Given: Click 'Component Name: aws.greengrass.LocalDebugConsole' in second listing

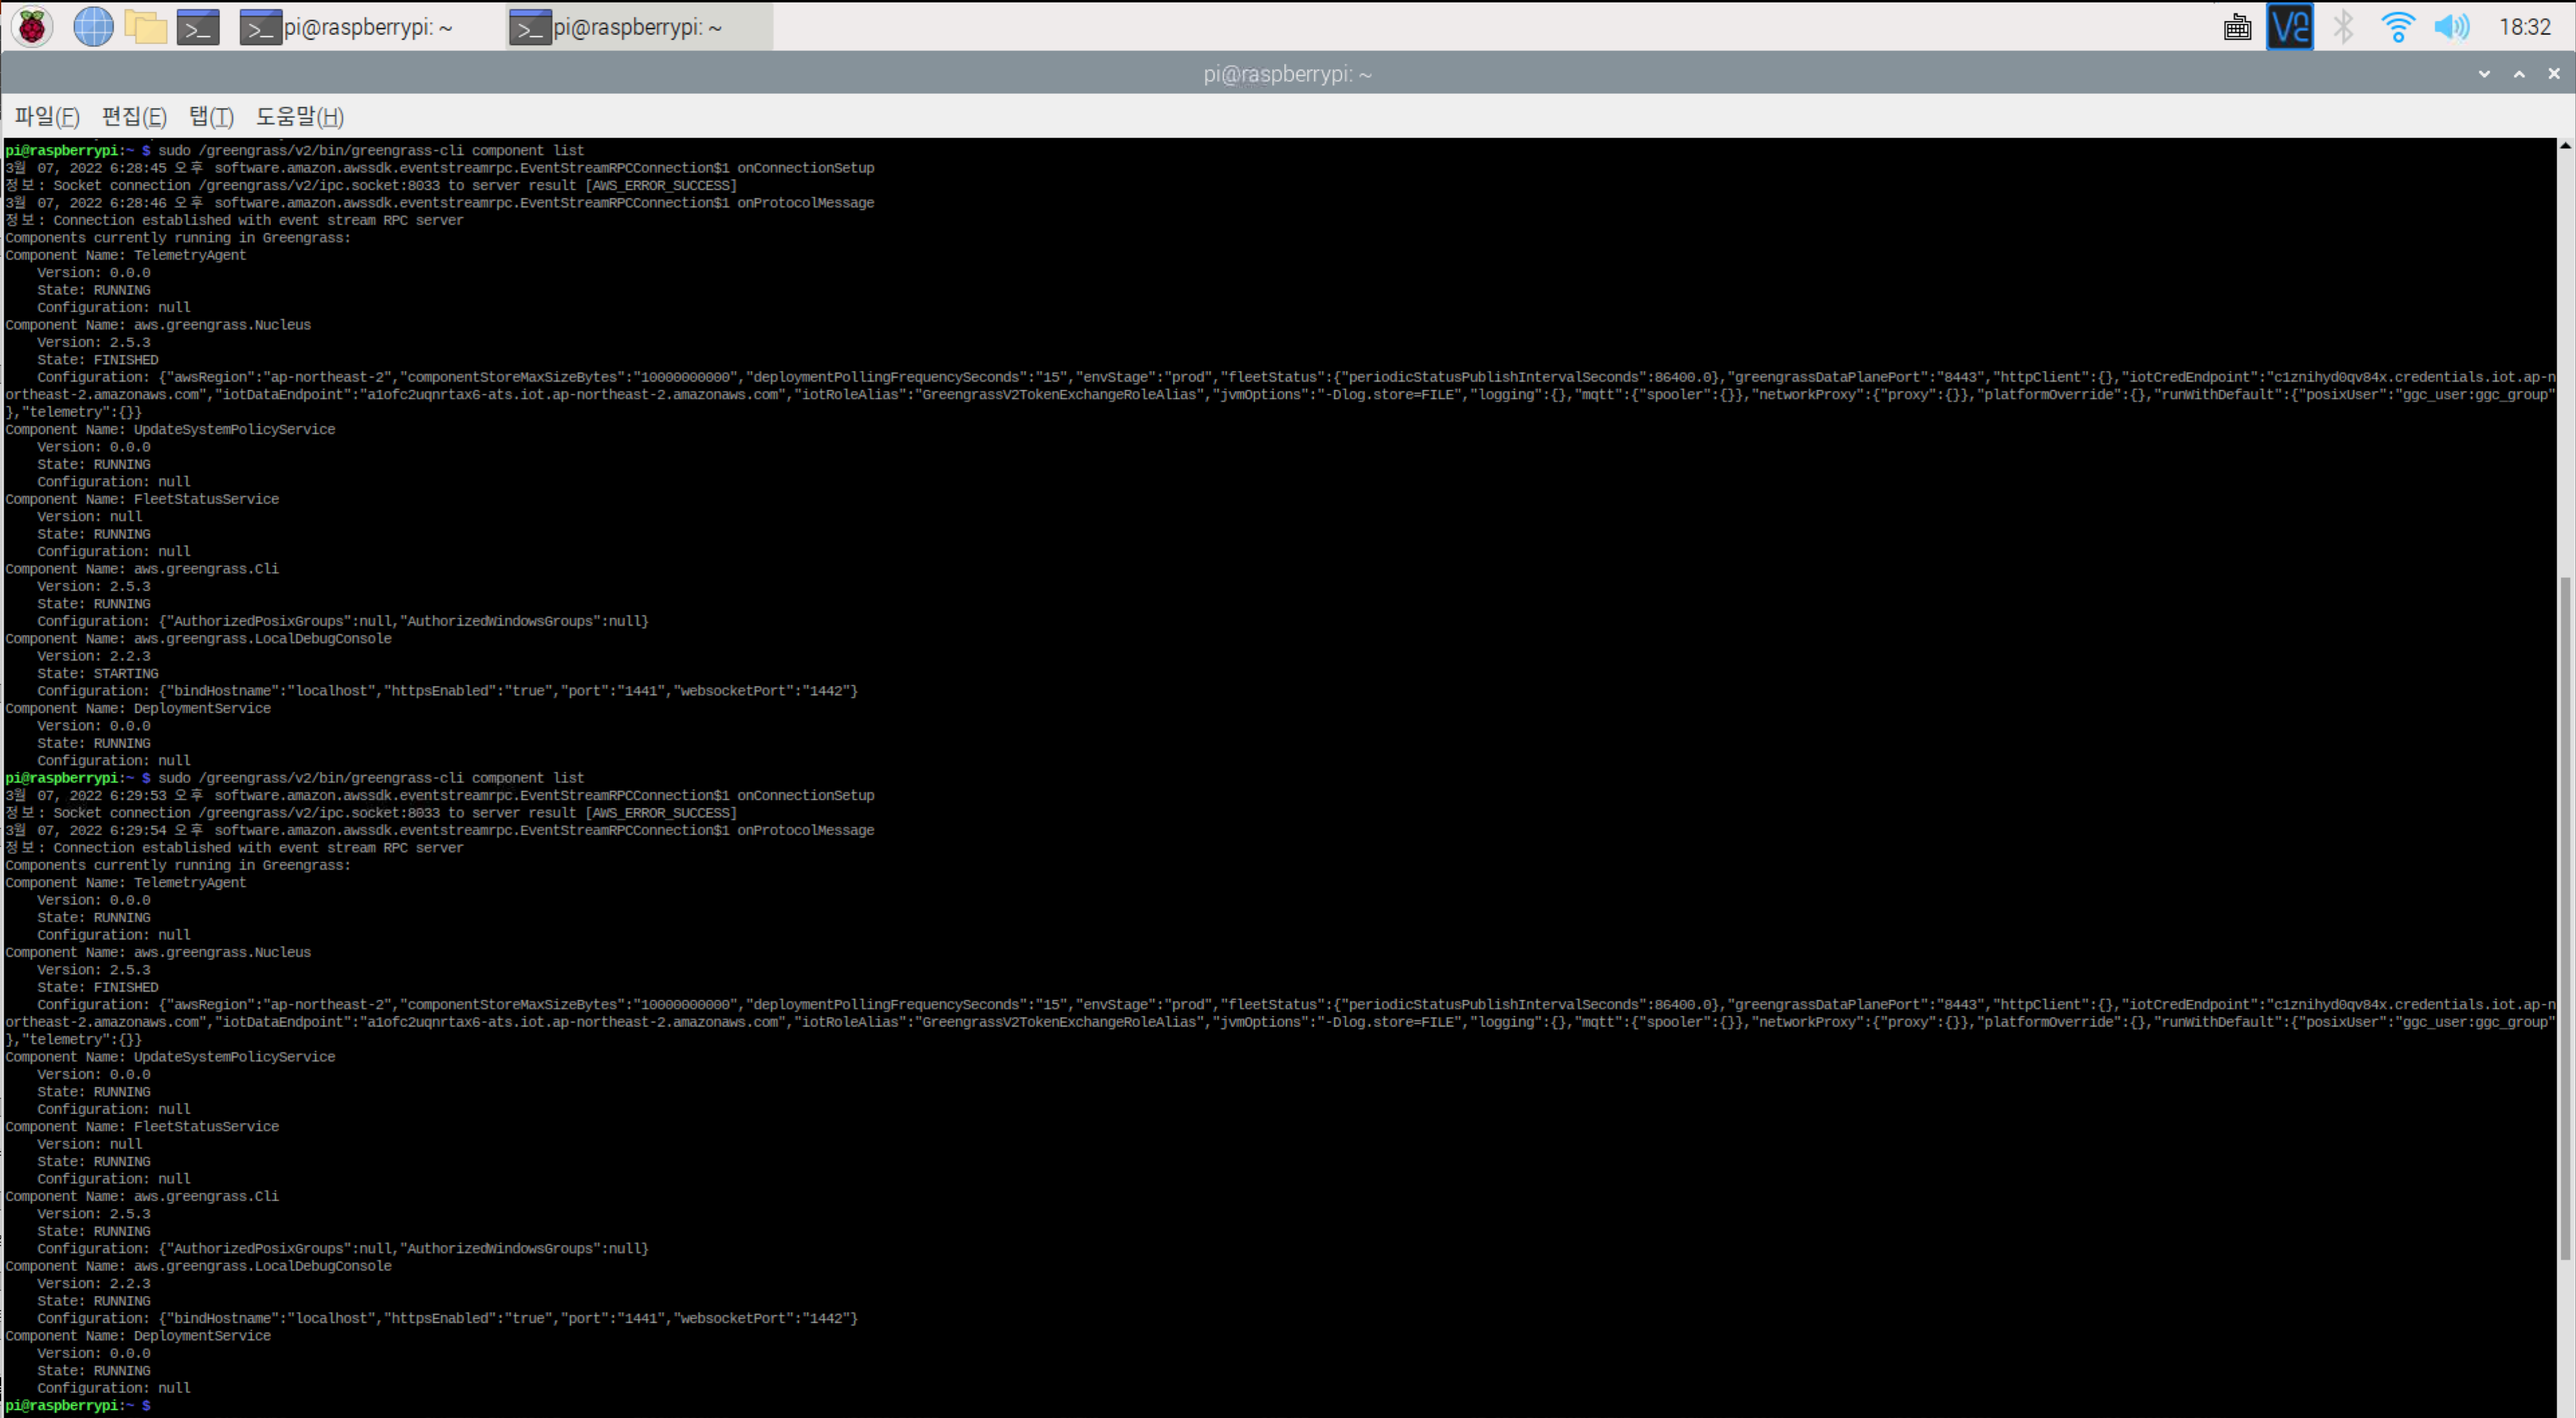Looking at the screenshot, I should click(198, 1266).
